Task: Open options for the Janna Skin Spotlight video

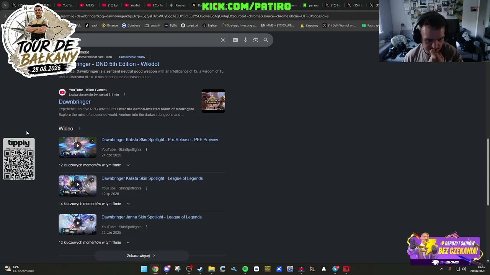Action: pyautogui.click(x=146, y=227)
